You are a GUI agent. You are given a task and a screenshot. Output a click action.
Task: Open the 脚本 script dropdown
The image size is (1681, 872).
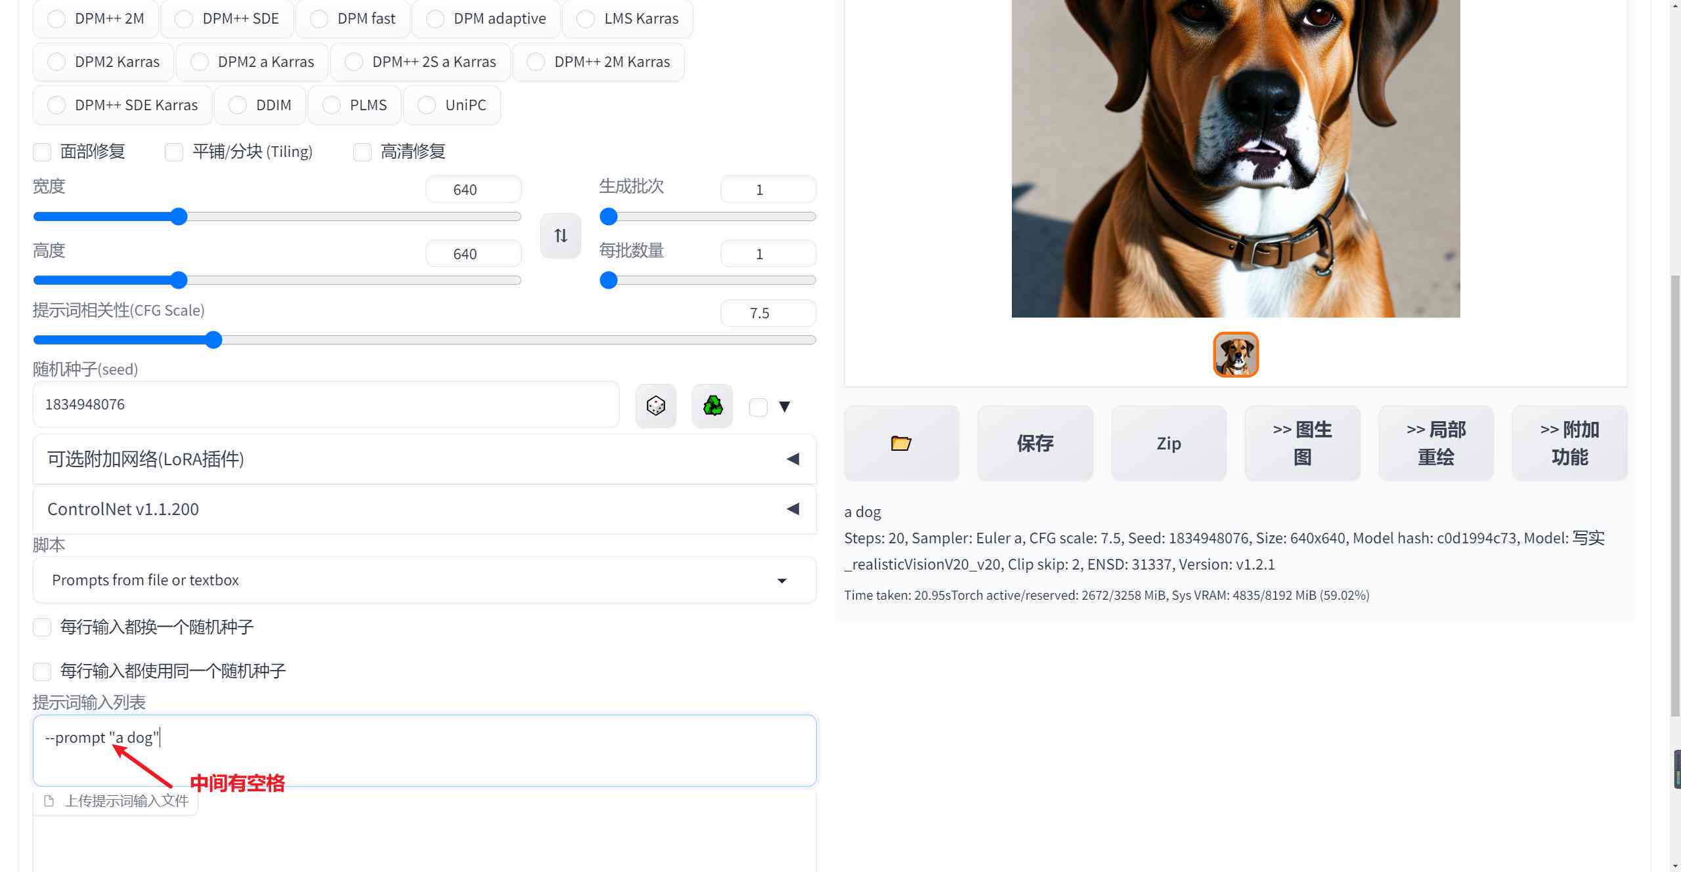[x=425, y=580]
